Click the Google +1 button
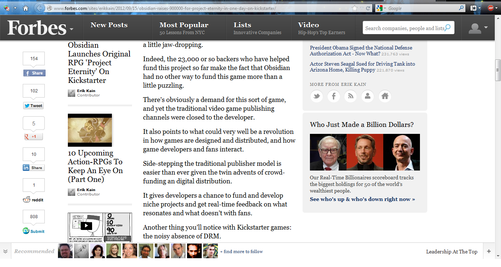This screenshot has height=267, width=501. (x=33, y=136)
